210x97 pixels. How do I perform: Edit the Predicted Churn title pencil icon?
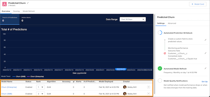click(x=28, y=3)
